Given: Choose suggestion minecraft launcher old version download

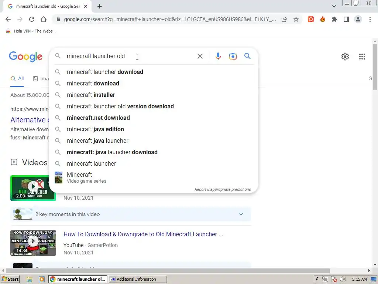Looking at the screenshot, I should tap(154, 106).
